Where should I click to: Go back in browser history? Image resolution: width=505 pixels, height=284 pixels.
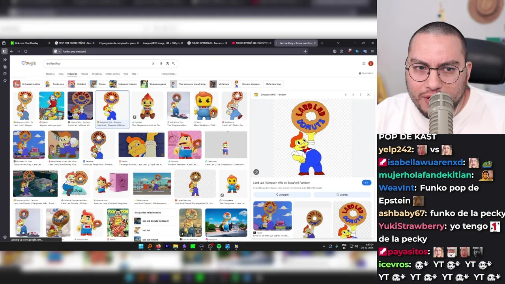tap(11, 51)
